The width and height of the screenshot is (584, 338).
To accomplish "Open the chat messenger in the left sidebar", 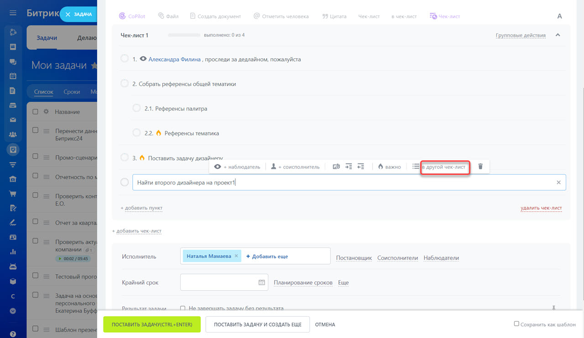I will click(13, 61).
